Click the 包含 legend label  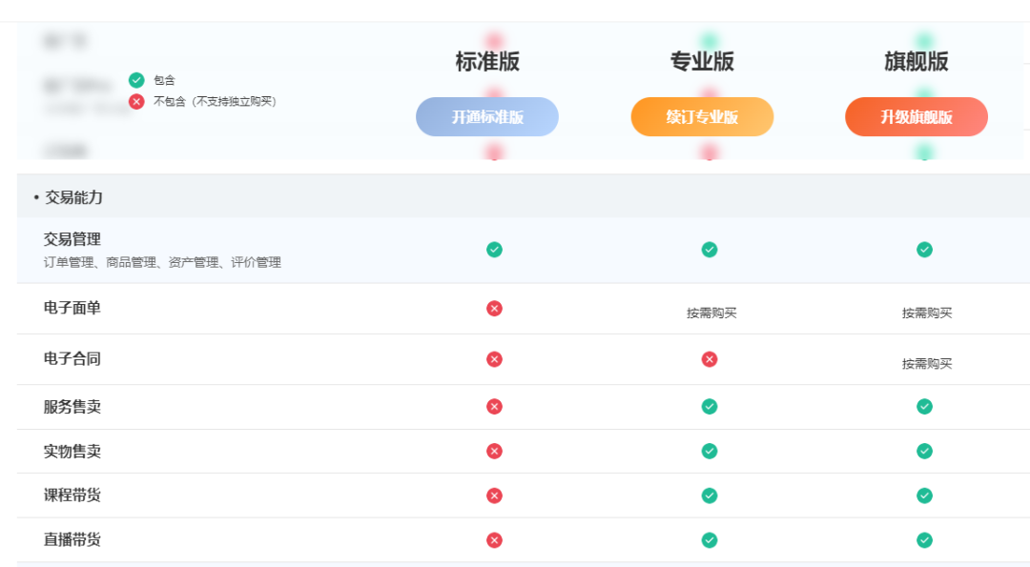coord(164,80)
